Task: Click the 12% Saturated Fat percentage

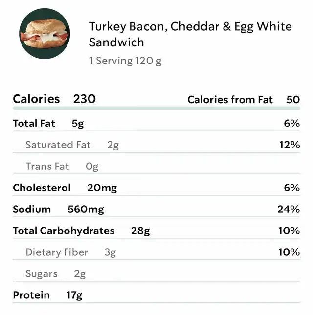Action: pyautogui.click(x=290, y=145)
